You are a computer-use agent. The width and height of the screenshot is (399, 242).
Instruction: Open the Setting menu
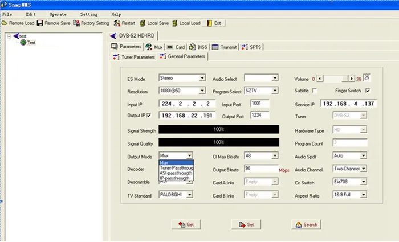[x=89, y=14]
